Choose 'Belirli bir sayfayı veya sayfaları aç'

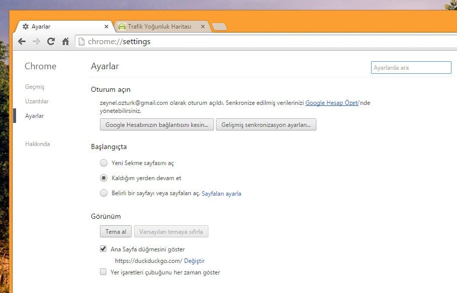[x=103, y=193]
